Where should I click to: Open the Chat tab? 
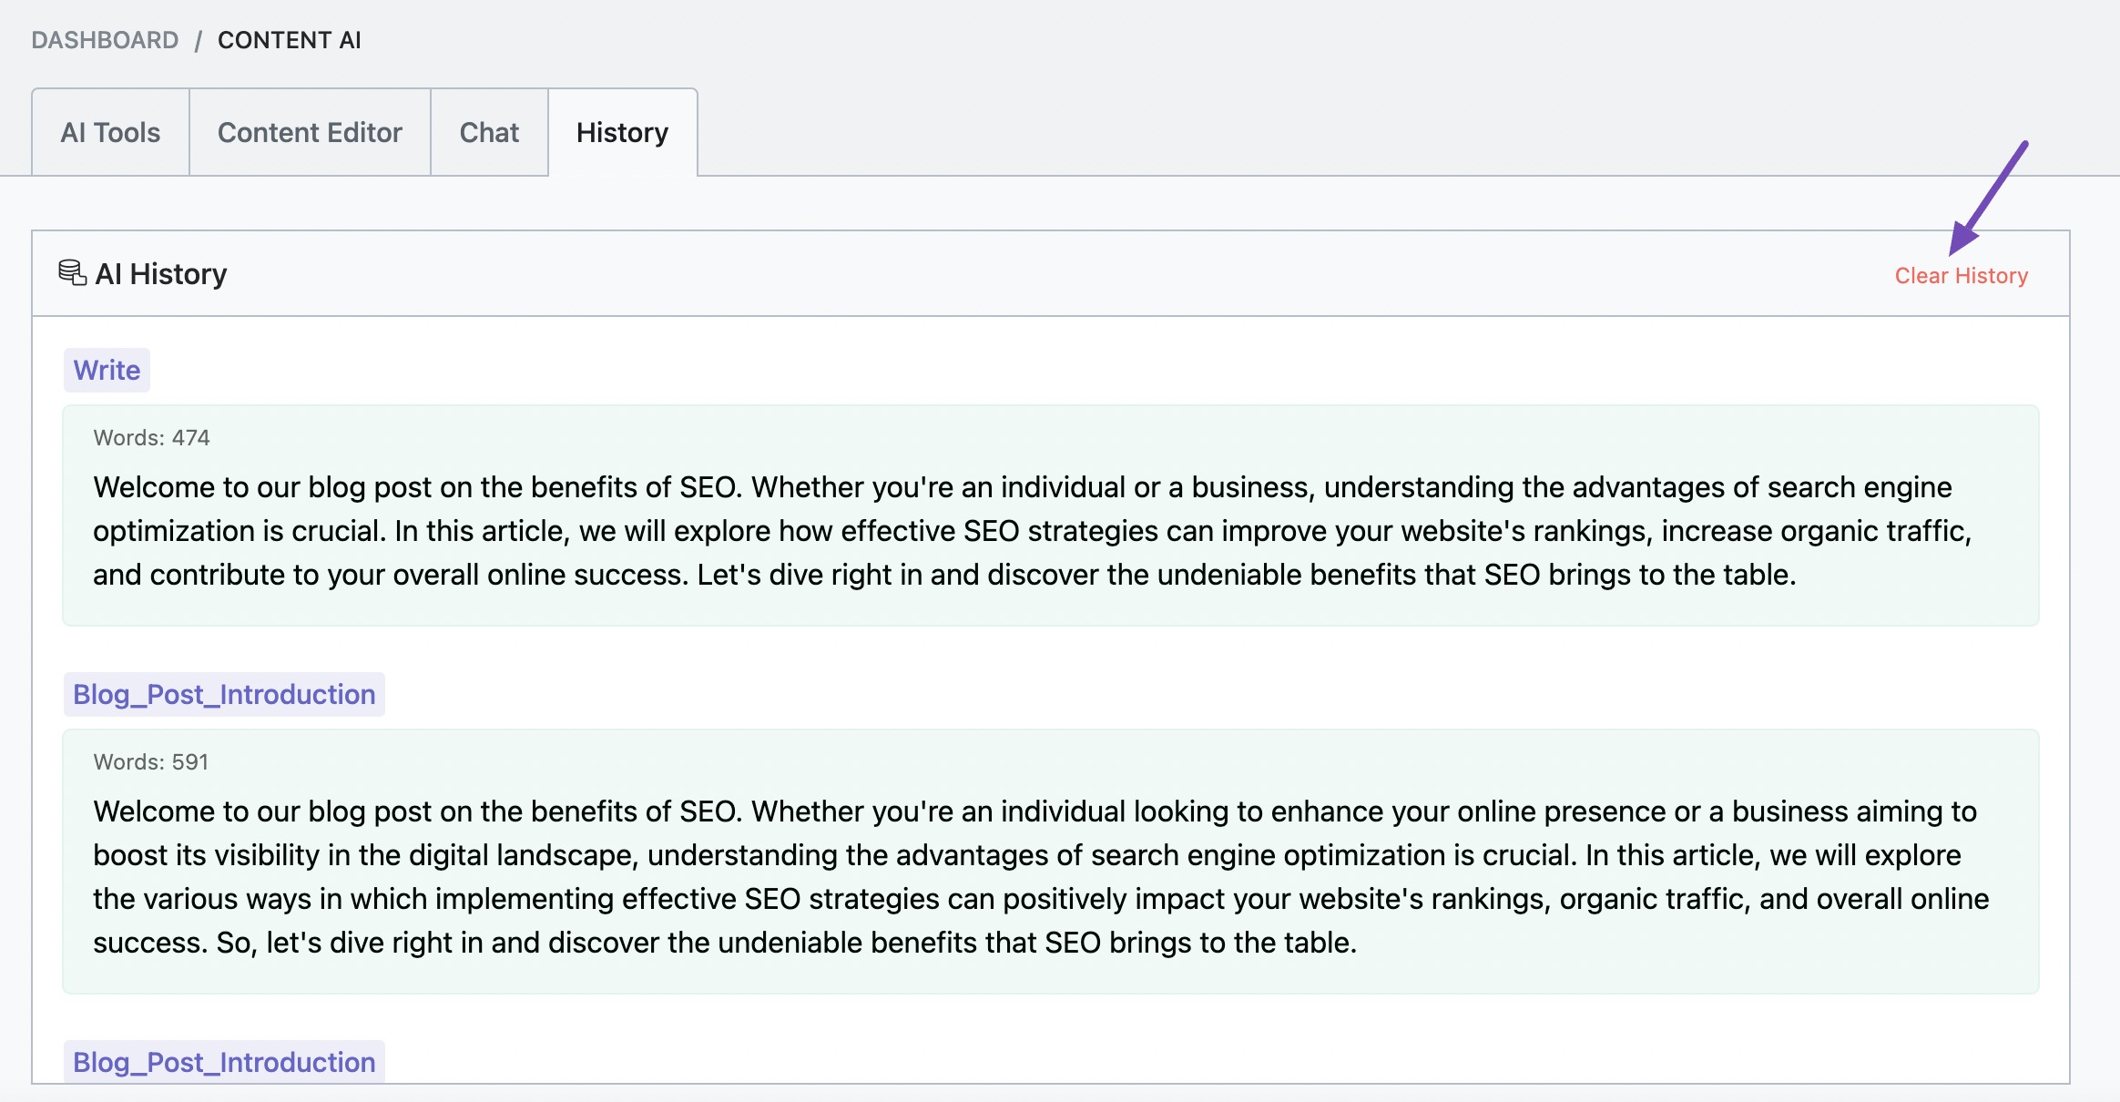(489, 132)
